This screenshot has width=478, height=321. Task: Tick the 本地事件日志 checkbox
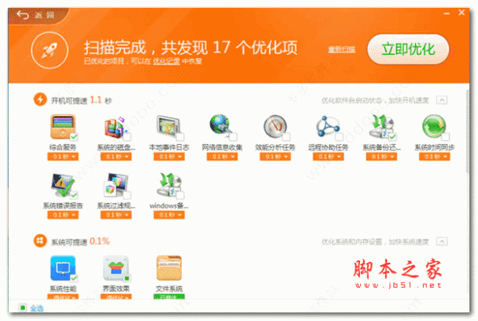(180, 137)
